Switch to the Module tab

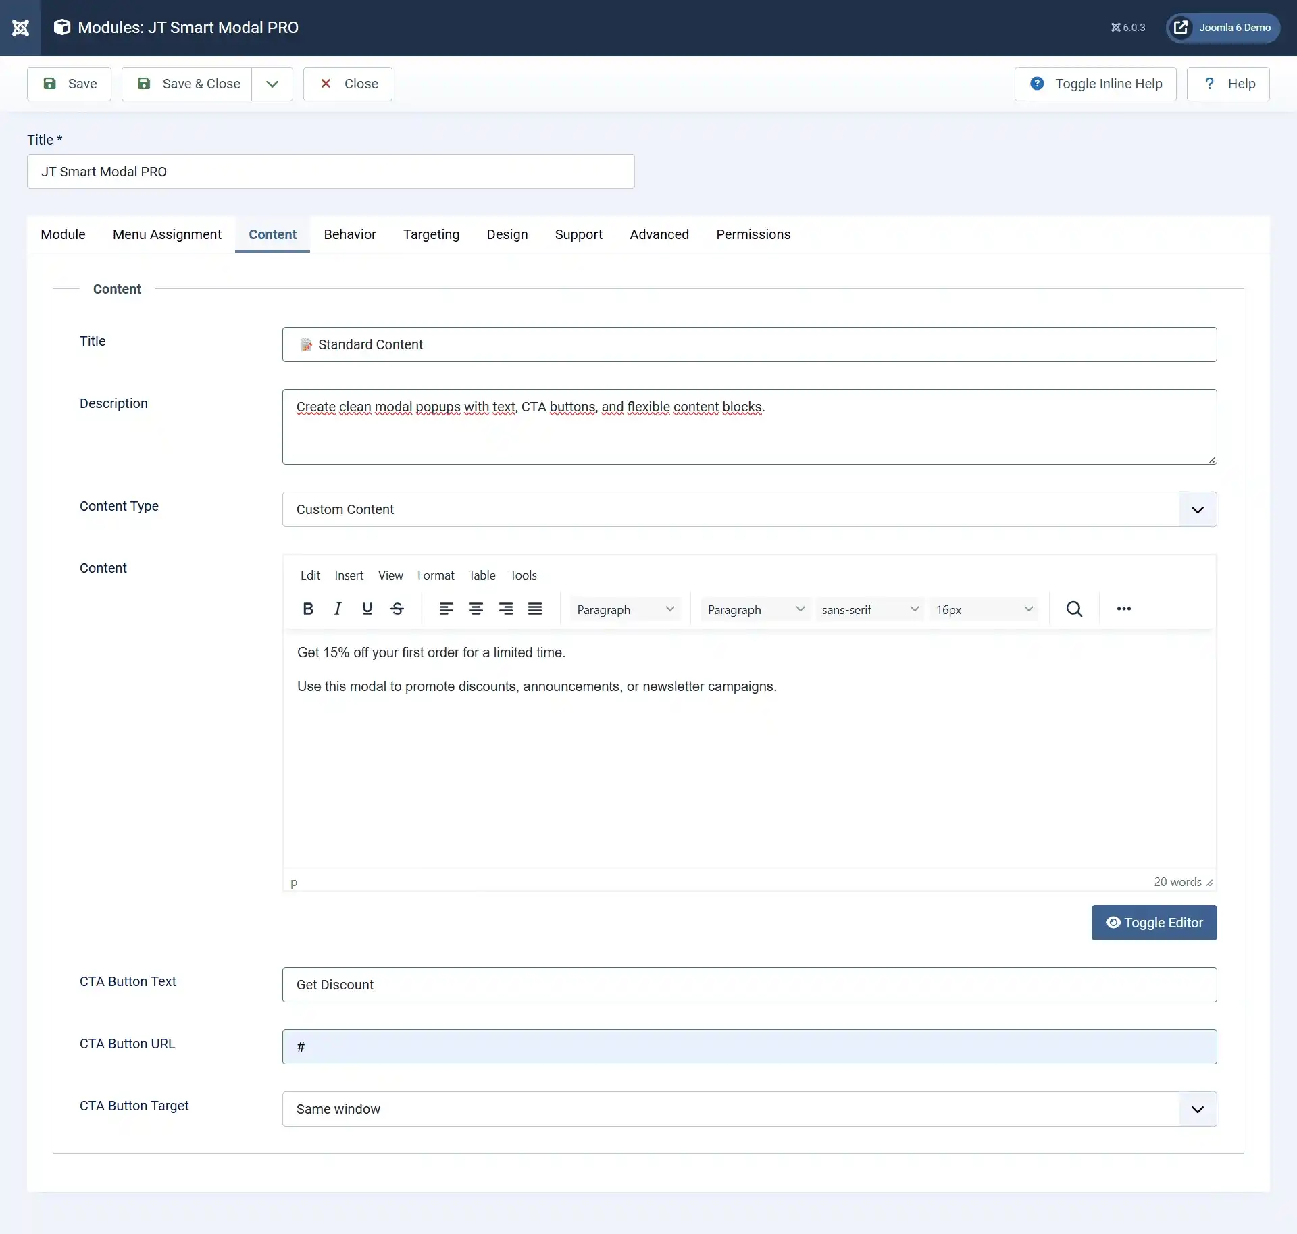(63, 234)
